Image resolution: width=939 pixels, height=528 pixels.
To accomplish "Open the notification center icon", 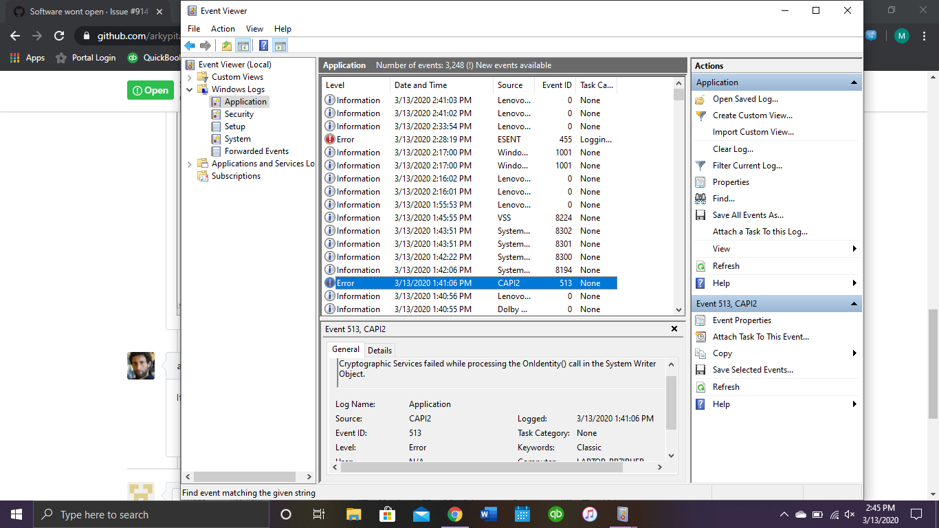I will coord(916,514).
